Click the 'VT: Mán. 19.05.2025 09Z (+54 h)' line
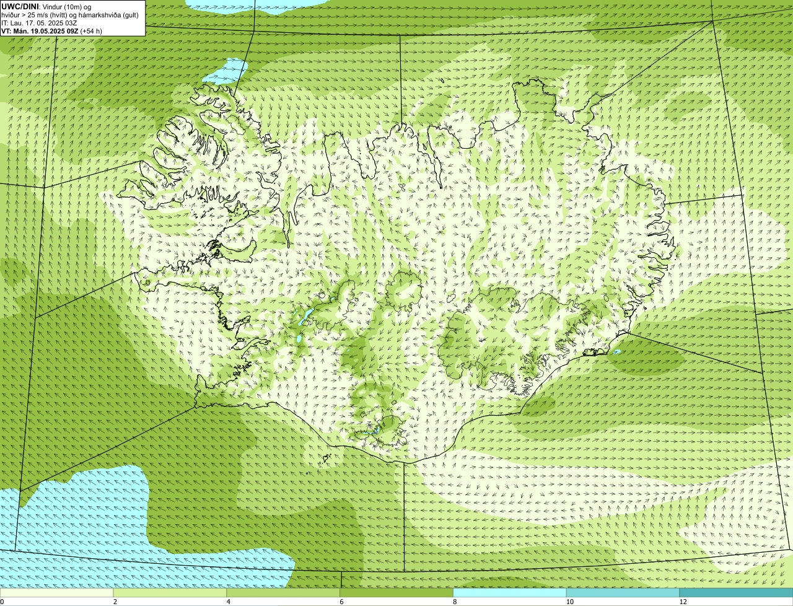The width and height of the screenshot is (793, 606). [52, 31]
